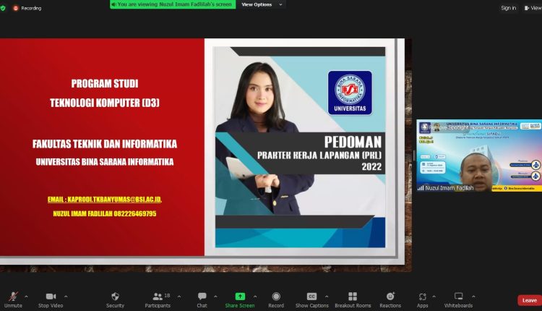
Task: Show Captions CC button
Action: 311,300
